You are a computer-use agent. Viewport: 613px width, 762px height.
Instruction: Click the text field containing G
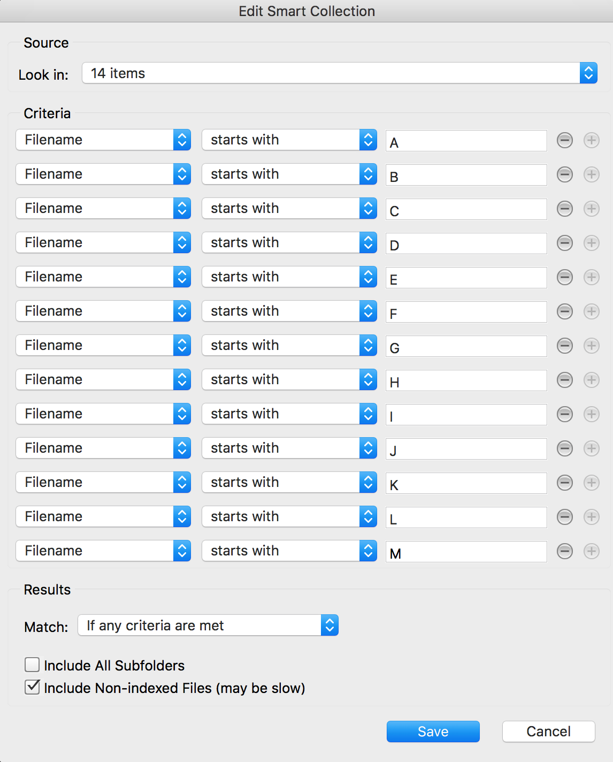click(466, 346)
